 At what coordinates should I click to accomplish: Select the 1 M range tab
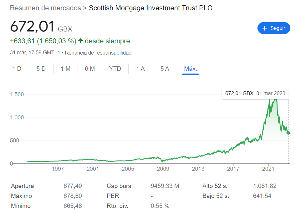pos(65,69)
